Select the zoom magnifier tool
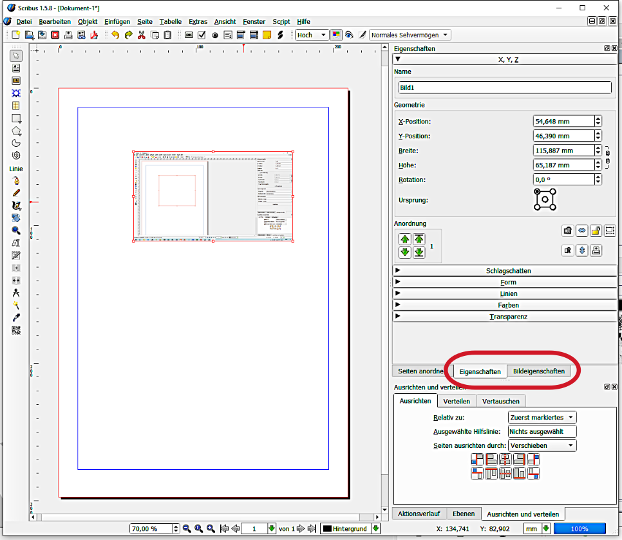The width and height of the screenshot is (622, 540). [16, 230]
